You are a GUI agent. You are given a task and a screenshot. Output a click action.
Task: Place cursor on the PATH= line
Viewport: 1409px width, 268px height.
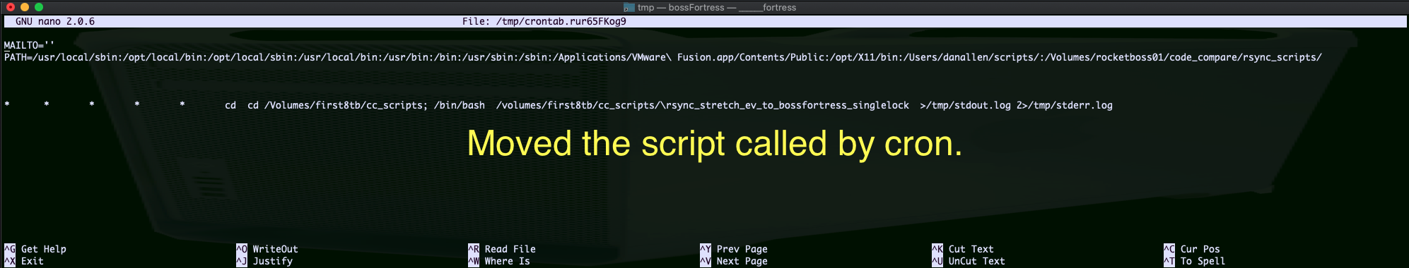(662, 57)
